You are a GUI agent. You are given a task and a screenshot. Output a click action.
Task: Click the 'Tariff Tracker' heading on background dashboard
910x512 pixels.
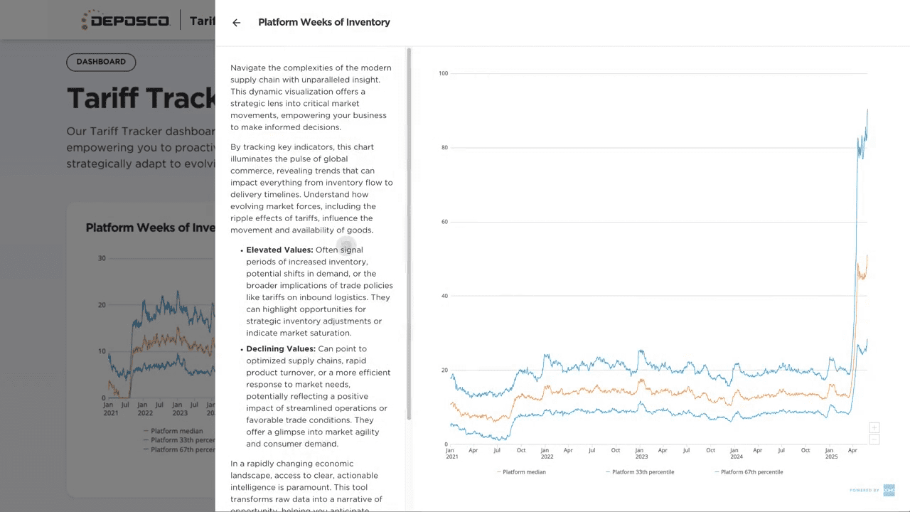pyautogui.click(x=141, y=98)
